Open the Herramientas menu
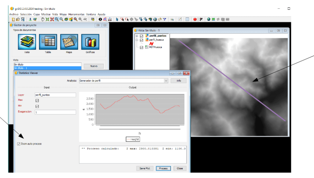314x178 pixels. click(76, 14)
